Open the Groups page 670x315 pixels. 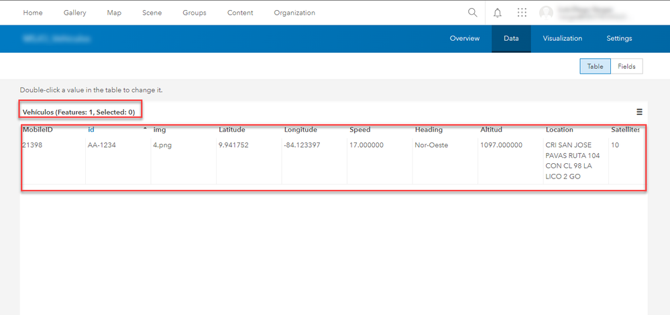[x=194, y=13]
